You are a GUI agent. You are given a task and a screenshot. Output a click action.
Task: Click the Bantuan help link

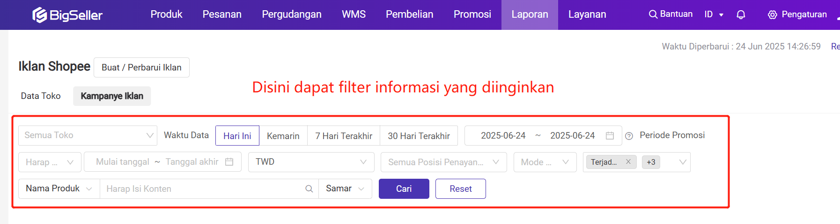pyautogui.click(x=676, y=14)
